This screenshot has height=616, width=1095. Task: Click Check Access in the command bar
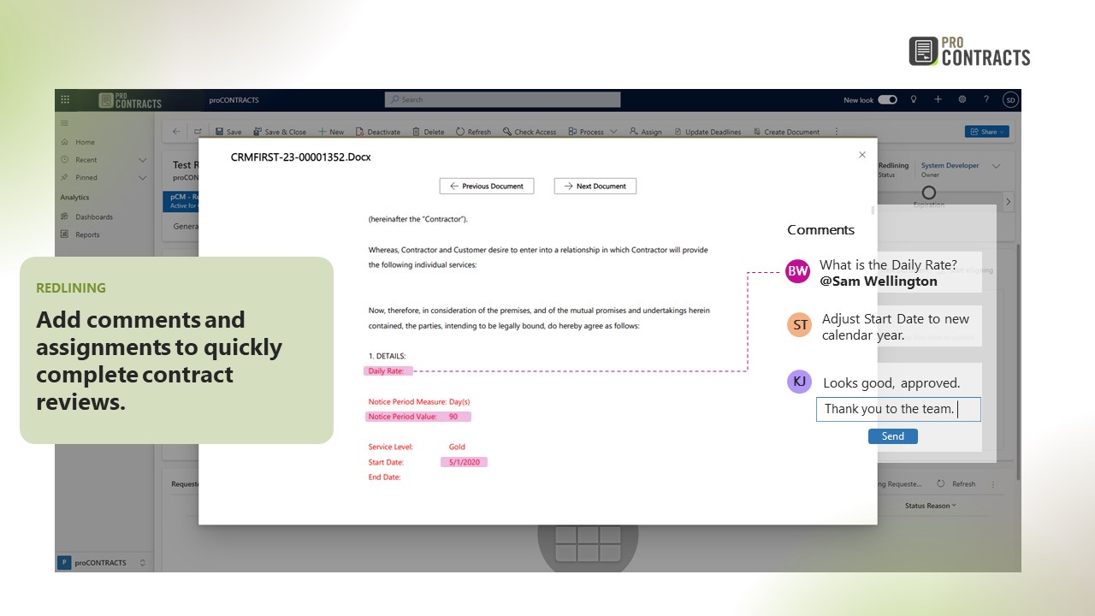530,132
